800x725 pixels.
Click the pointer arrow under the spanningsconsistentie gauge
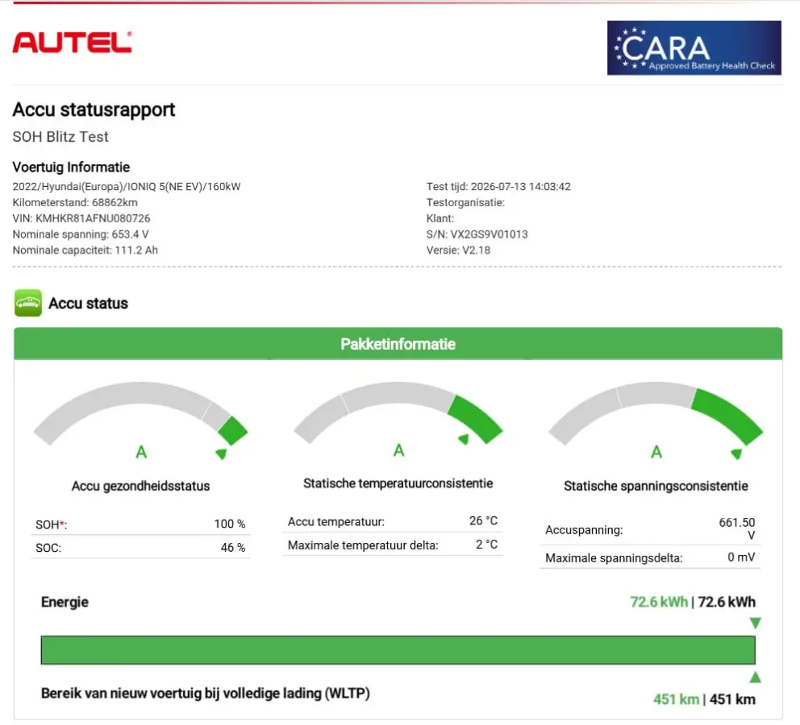(737, 454)
